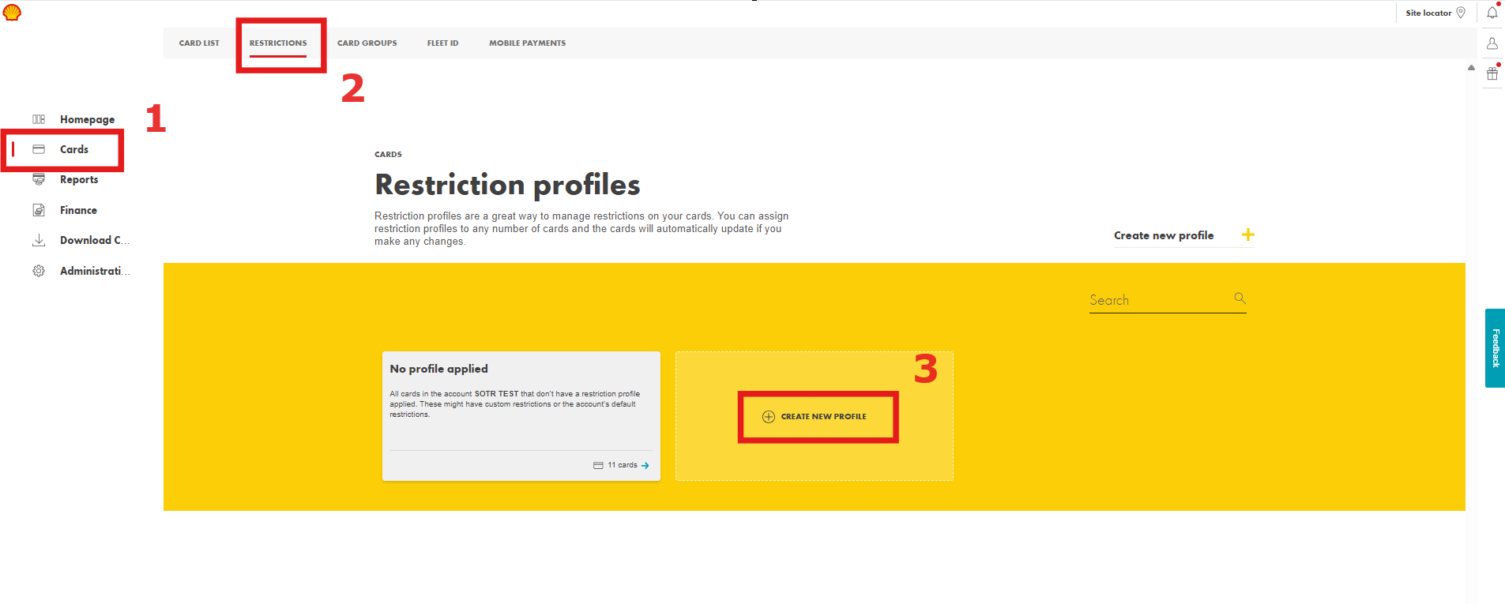Switch to the Card Groups tab
This screenshot has width=1505, height=604.
click(x=367, y=43)
